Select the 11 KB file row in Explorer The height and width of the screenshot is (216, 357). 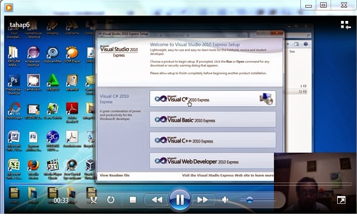(296, 91)
